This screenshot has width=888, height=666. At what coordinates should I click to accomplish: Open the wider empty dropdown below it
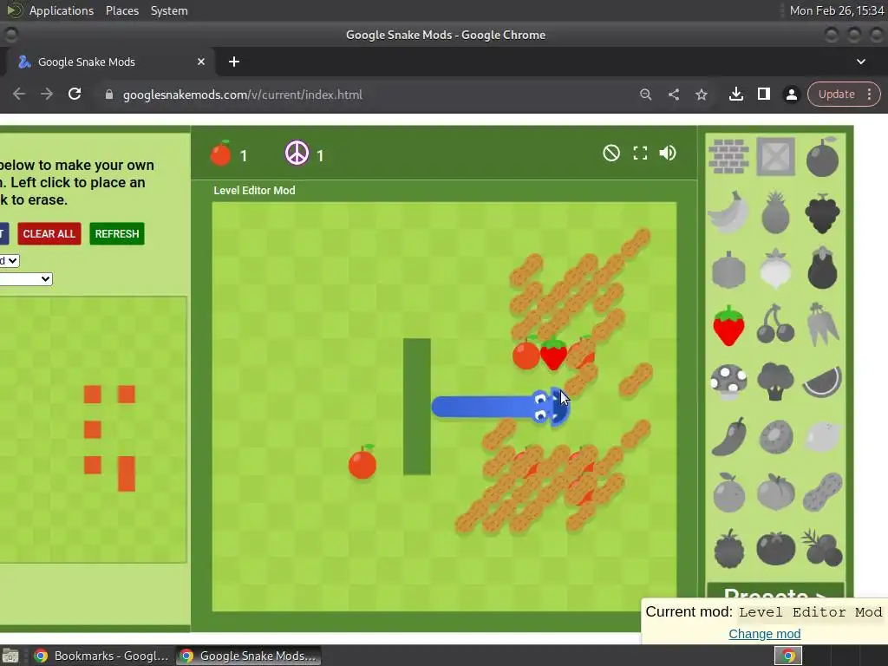tap(25, 278)
